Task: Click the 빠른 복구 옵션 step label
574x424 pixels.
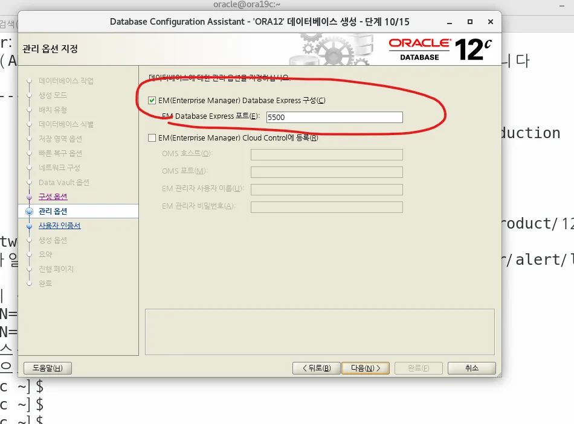Action: tap(60, 153)
